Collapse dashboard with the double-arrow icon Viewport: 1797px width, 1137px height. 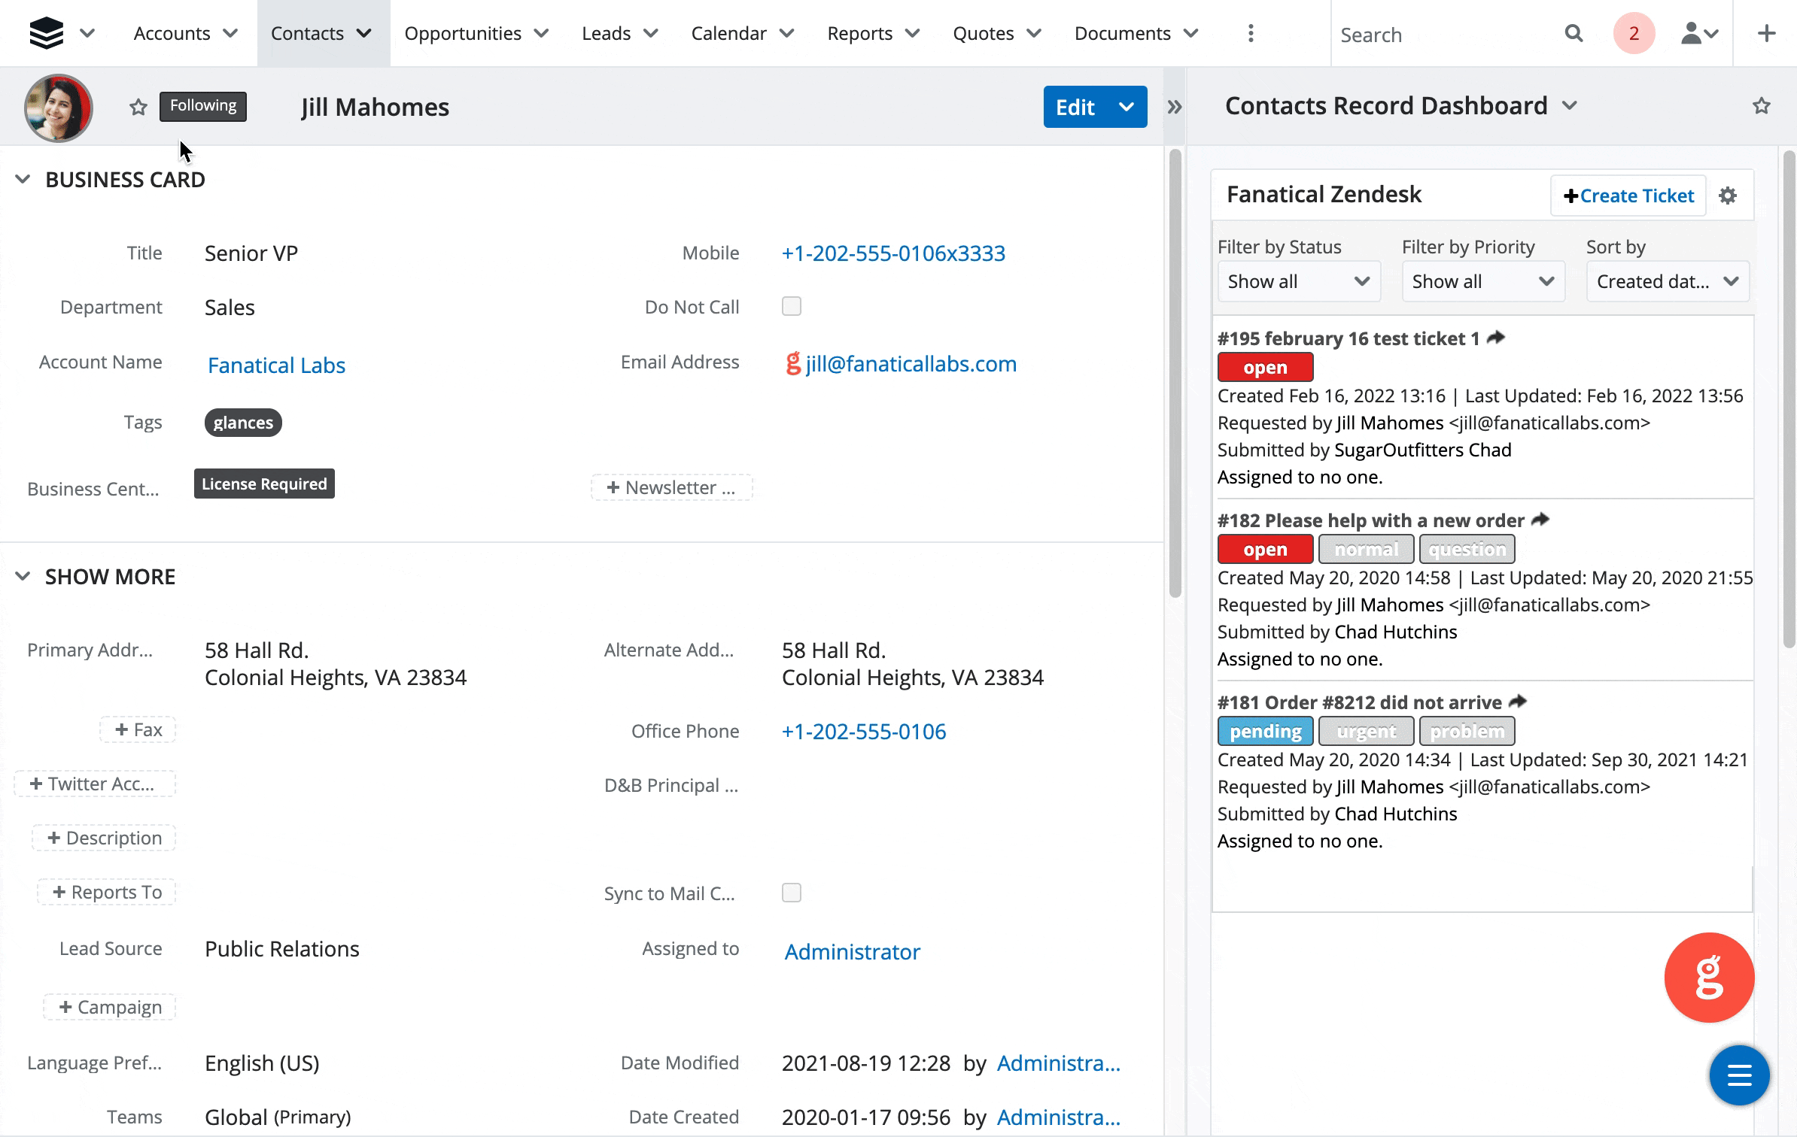point(1175,108)
